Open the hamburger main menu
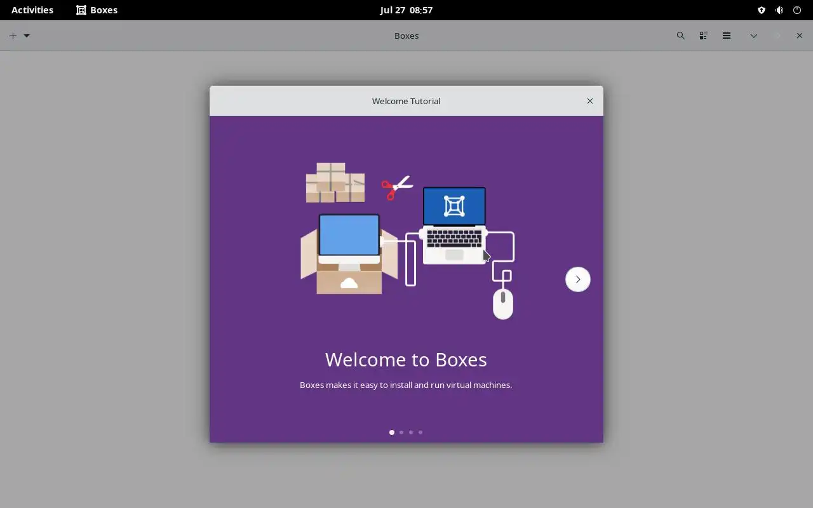 tap(727, 36)
